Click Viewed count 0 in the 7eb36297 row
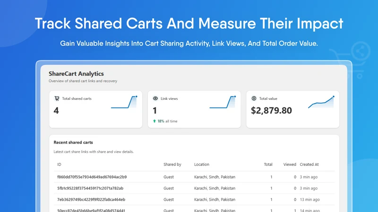This screenshot has width=378, height=212. (295, 199)
